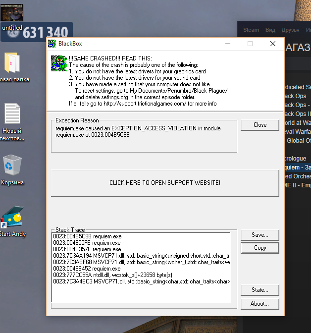Select stack line 0023:0048B452 requiem.exe

pos(87,269)
